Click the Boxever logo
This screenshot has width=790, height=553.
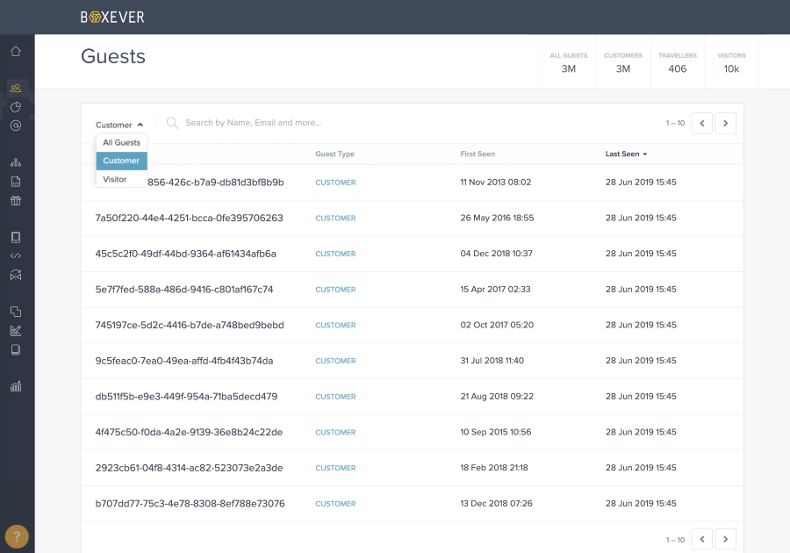tap(112, 18)
